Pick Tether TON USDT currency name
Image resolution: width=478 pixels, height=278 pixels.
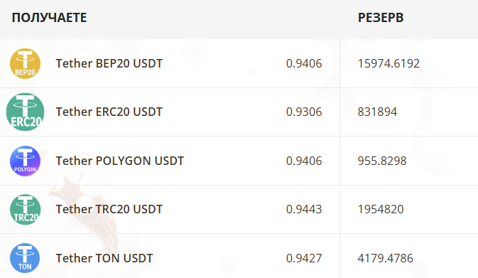104,258
